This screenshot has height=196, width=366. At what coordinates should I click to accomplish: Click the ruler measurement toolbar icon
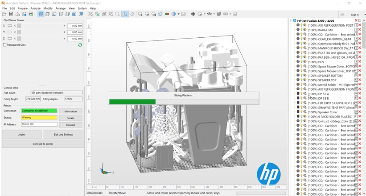[x=183, y=14]
